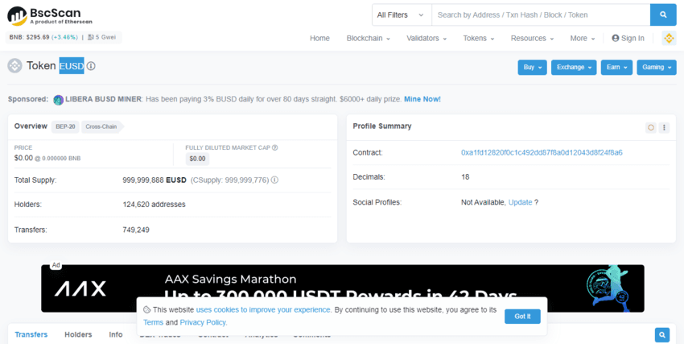Click the $0.00 market cap value badge

[x=197, y=159]
